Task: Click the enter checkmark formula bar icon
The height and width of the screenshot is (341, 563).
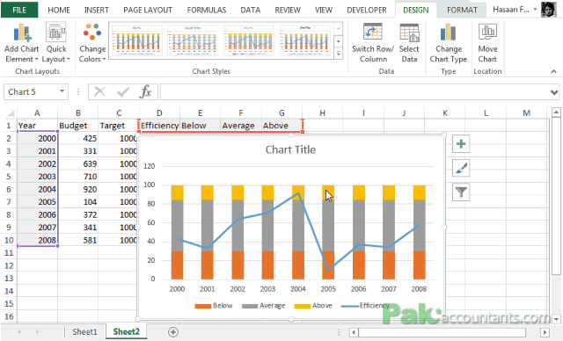Action: 123,92
